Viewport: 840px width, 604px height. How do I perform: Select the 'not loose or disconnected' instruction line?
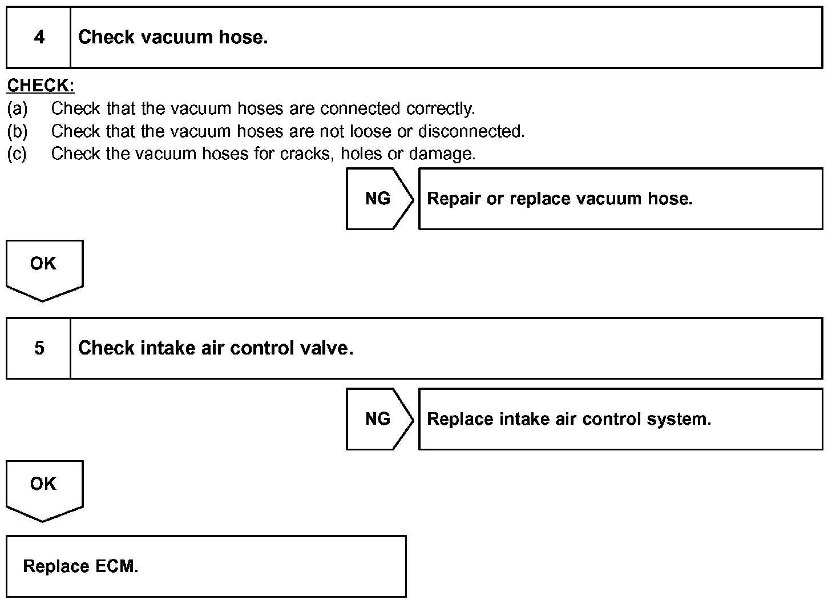[288, 131]
